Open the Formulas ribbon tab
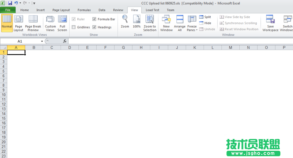293x158 pixels. click(x=84, y=10)
